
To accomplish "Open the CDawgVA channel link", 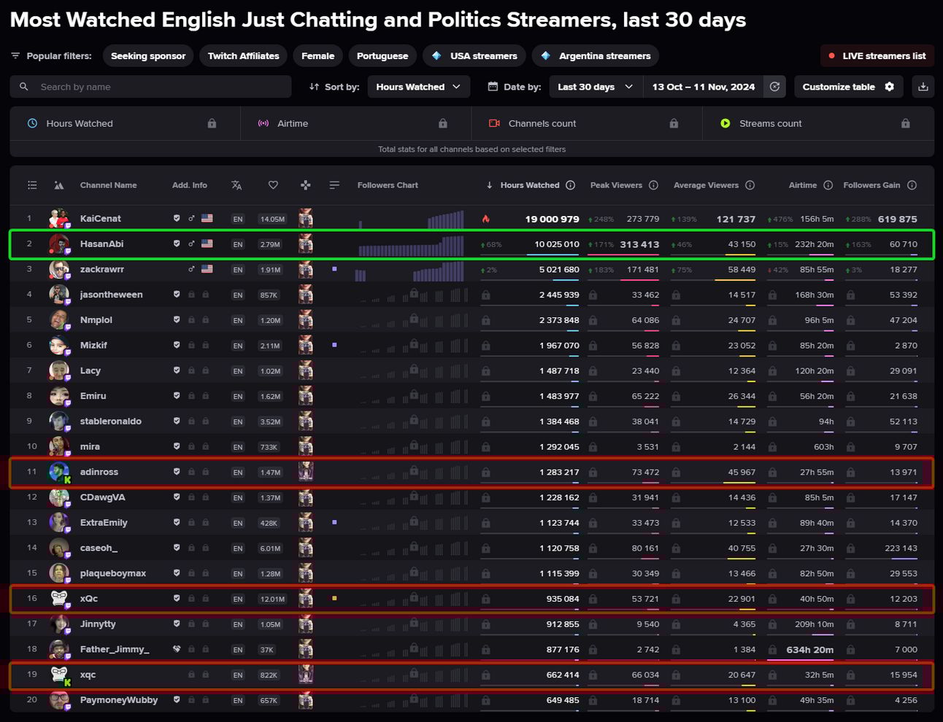I will click(x=103, y=497).
